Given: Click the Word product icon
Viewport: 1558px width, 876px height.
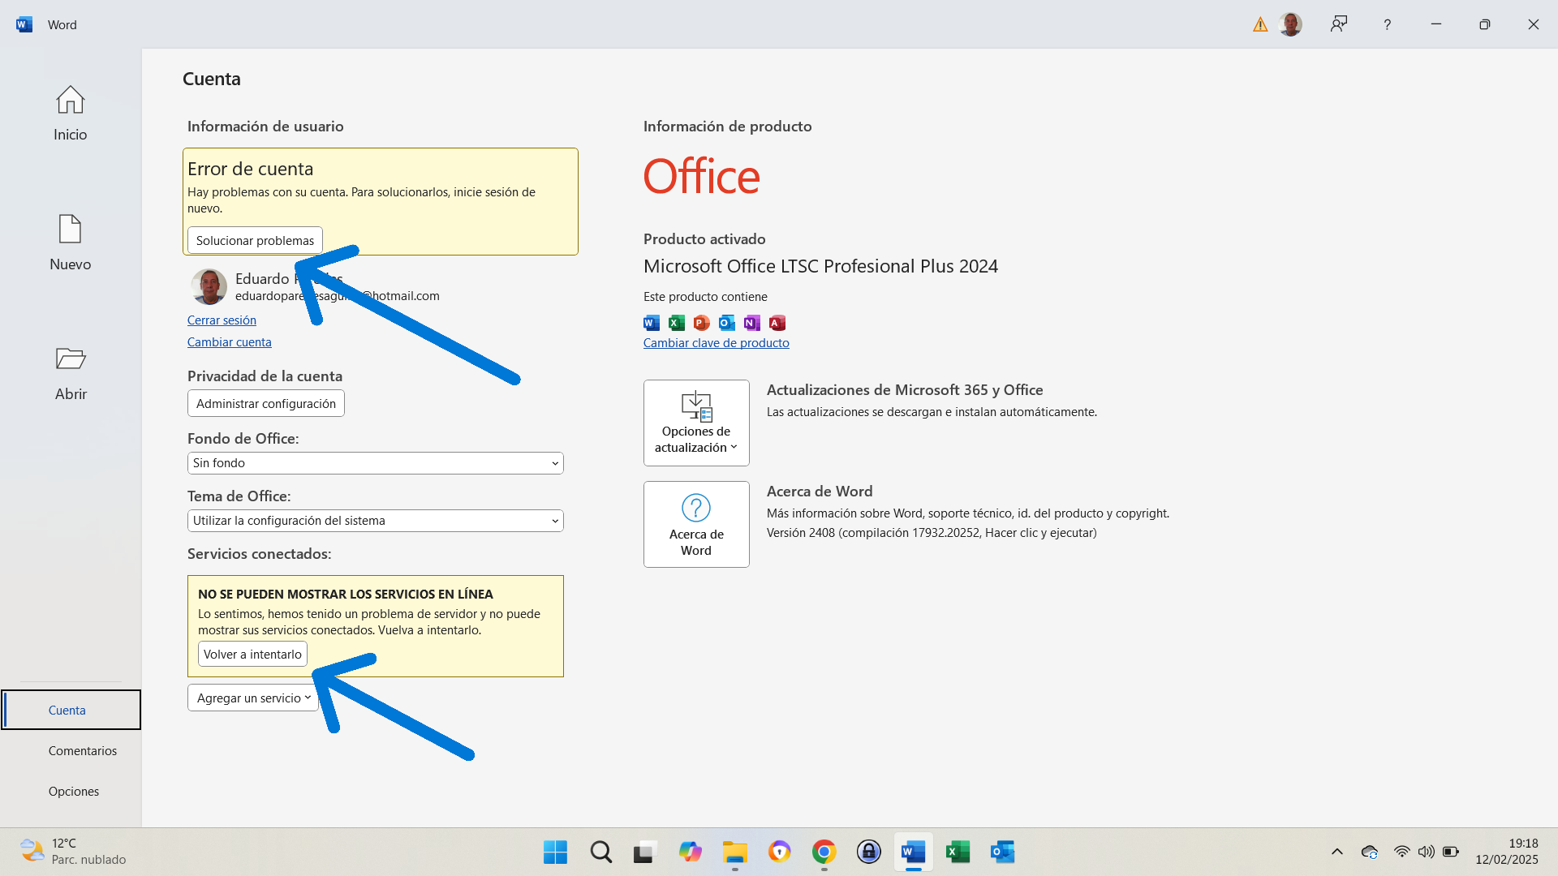Looking at the screenshot, I should pyautogui.click(x=652, y=323).
